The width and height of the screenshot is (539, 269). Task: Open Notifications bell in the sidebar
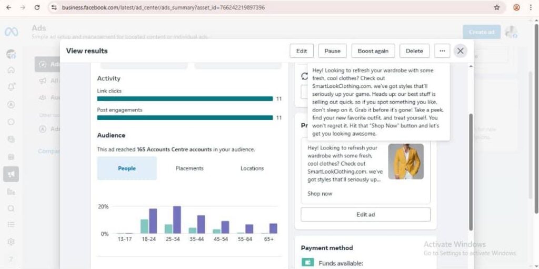pyautogui.click(x=11, y=87)
